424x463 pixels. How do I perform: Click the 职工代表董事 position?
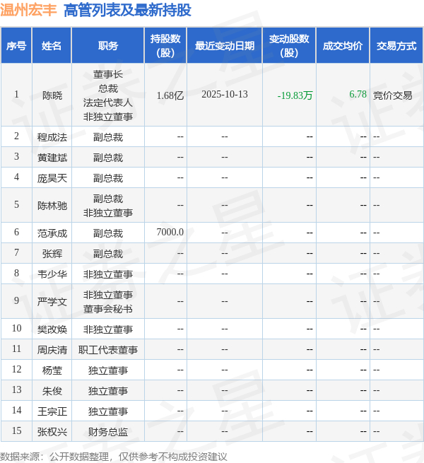point(108,350)
